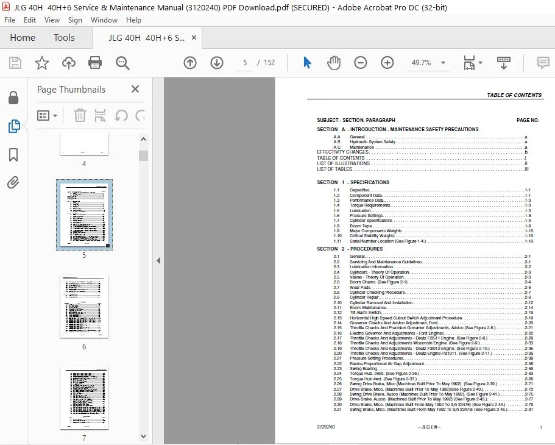The image size is (555, 445).
Task: Toggle the Page Thumbnails sidebar icon
Action: pyautogui.click(x=14, y=126)
